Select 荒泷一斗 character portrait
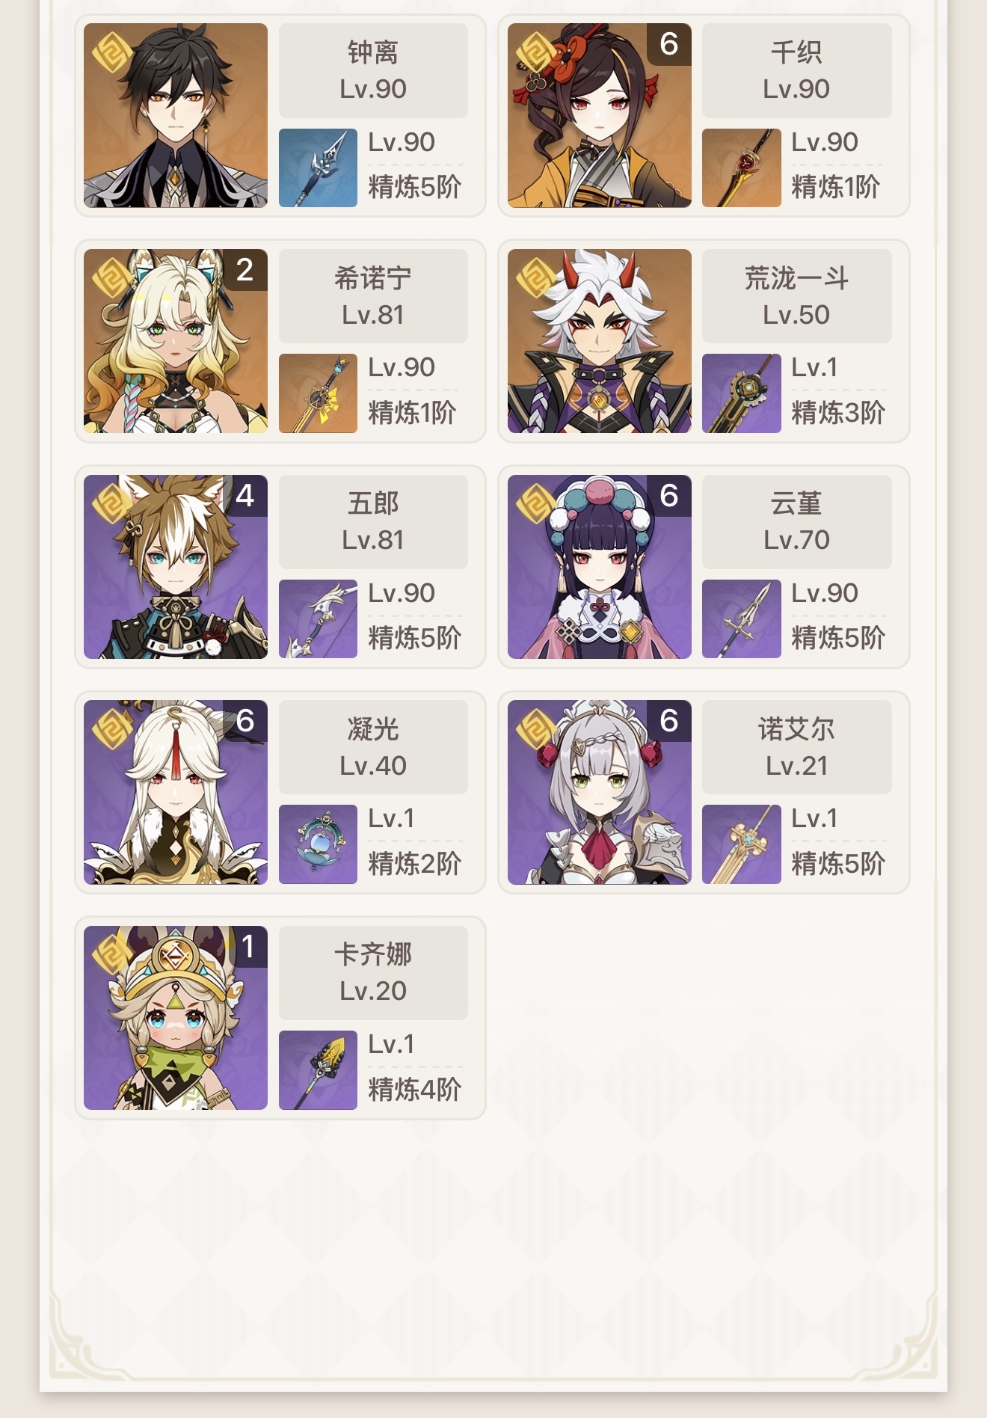The height and width of the screenshot is (1418, 987). (600, 341)
